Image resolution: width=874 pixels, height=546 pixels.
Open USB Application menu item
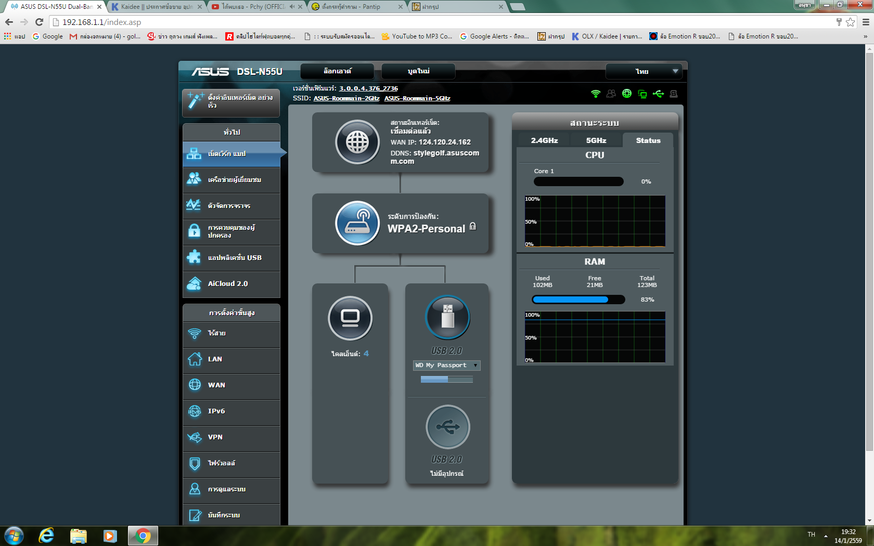[231, 258]
